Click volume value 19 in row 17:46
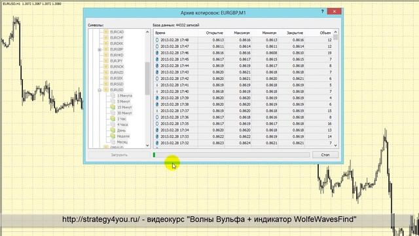419x236 pixels. pyautogui.click(x=329, y=52)
